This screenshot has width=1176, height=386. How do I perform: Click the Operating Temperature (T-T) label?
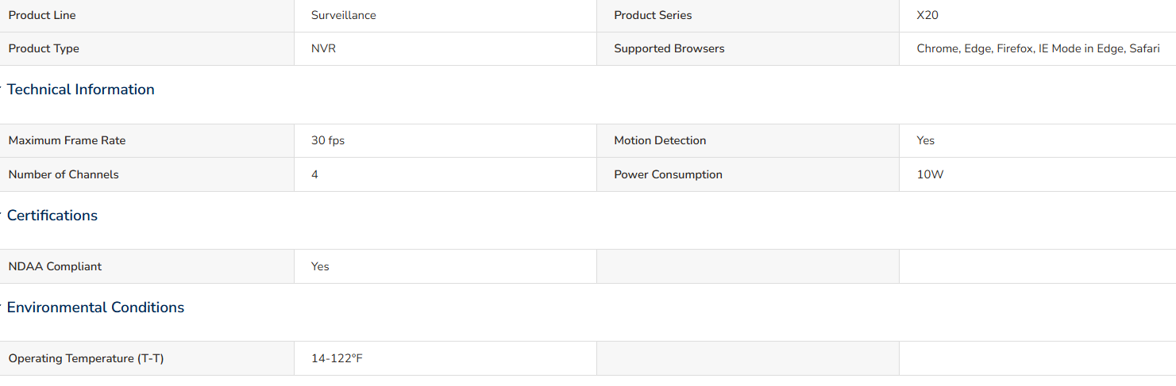coord(86,358)
